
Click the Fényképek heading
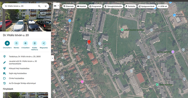point(8,89)
